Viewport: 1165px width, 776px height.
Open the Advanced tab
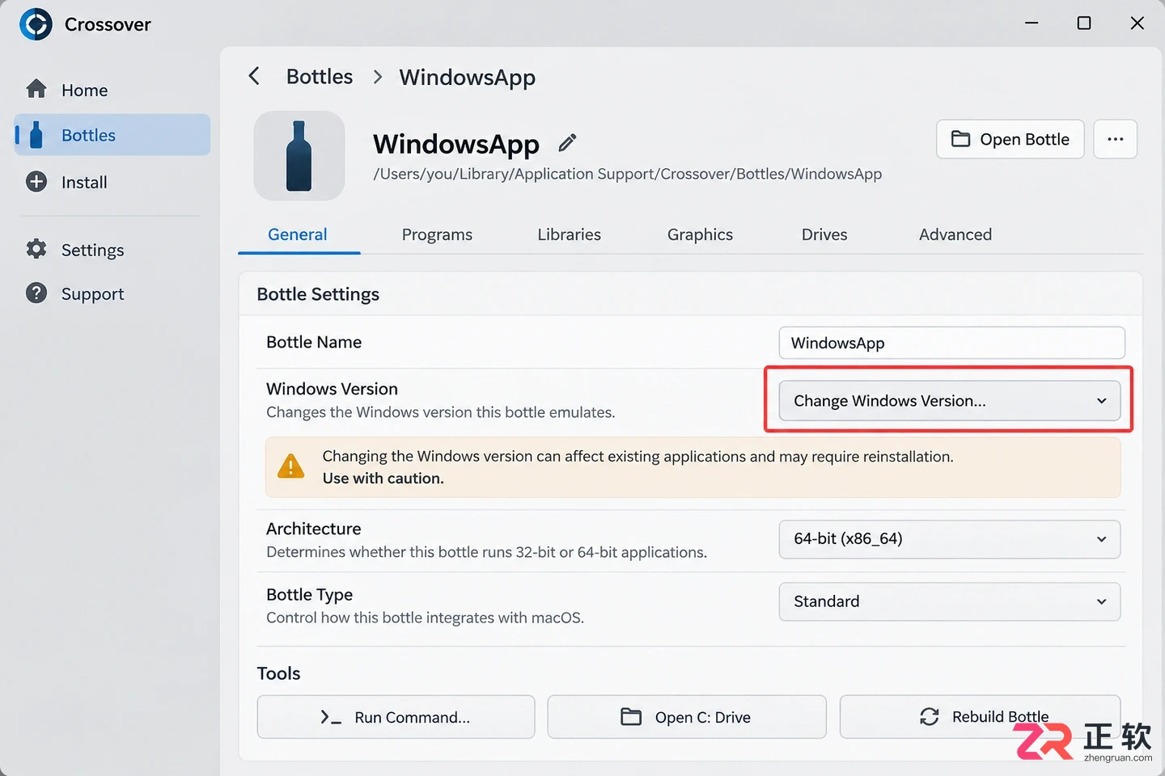coord(955,234)
